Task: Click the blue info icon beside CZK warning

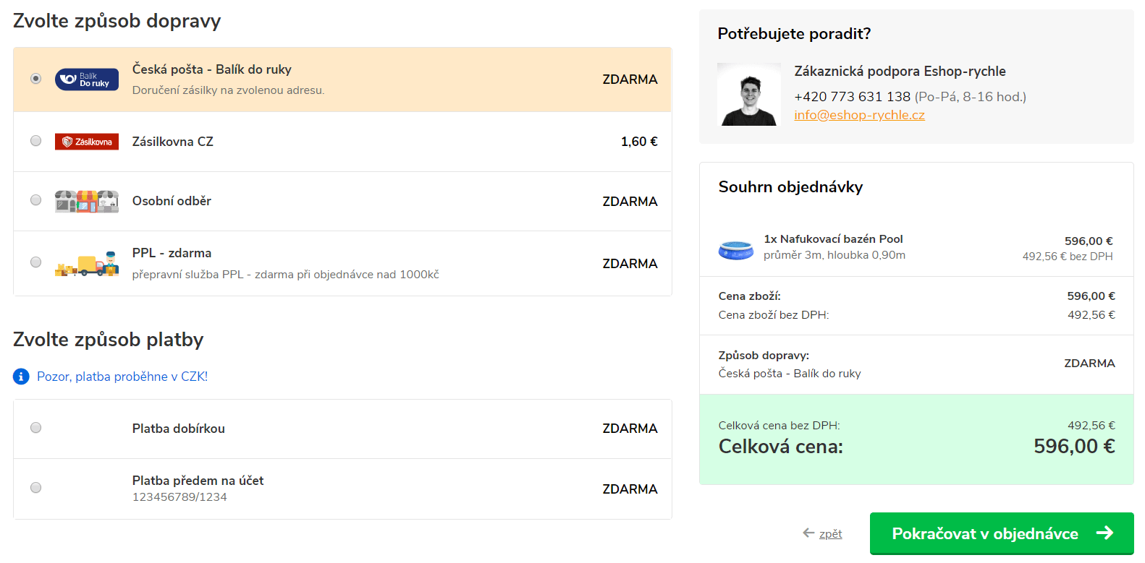Action: pyautogui.click(x=22, y=377)
